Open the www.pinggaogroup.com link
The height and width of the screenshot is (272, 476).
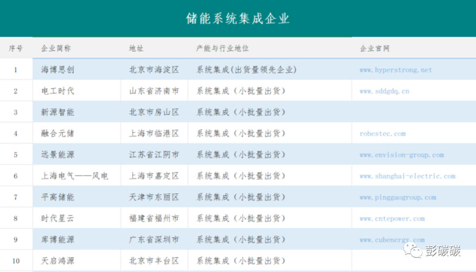point(398,197)
